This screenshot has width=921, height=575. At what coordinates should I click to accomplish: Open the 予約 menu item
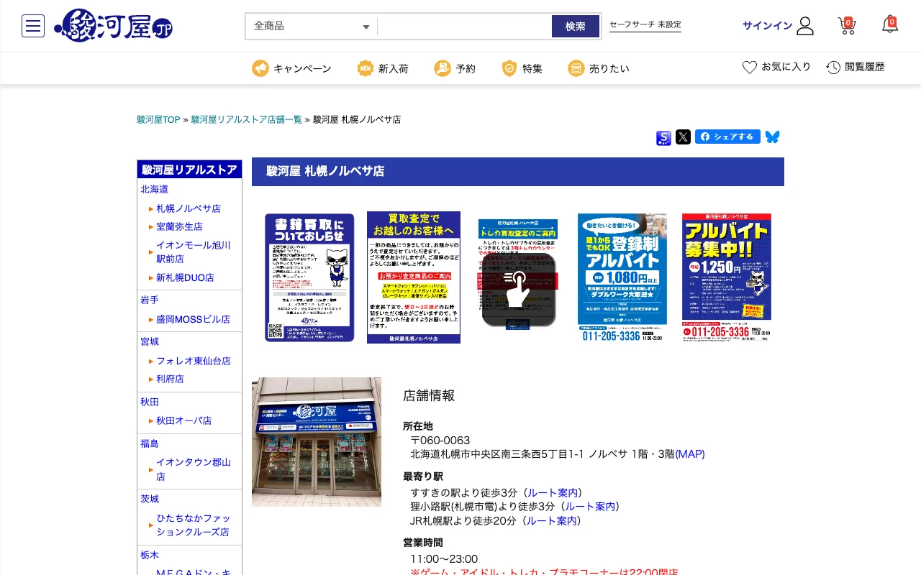[466, 69]
